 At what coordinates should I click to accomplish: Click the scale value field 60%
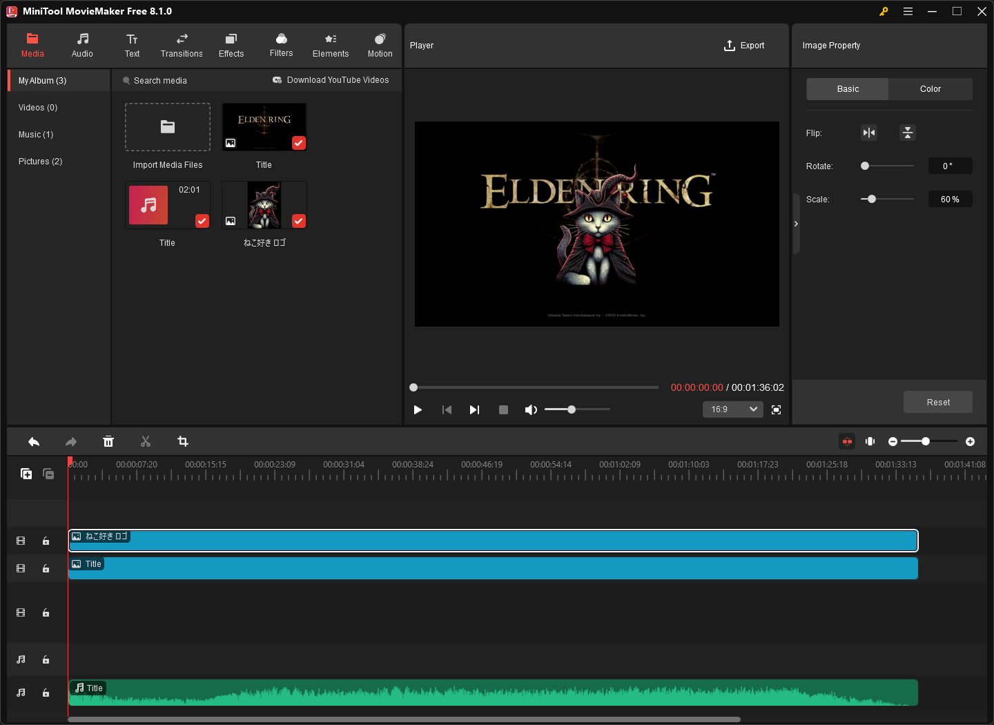[950, 199]
